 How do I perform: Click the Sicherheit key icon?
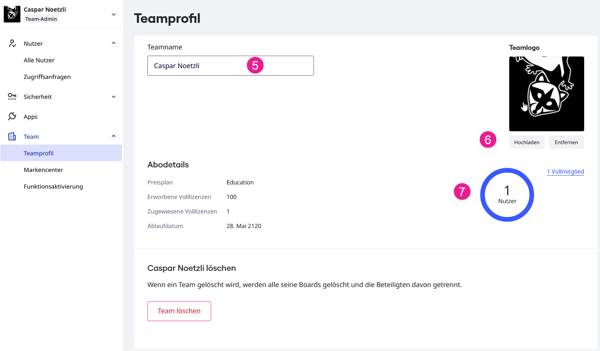[x=12, y=97]
